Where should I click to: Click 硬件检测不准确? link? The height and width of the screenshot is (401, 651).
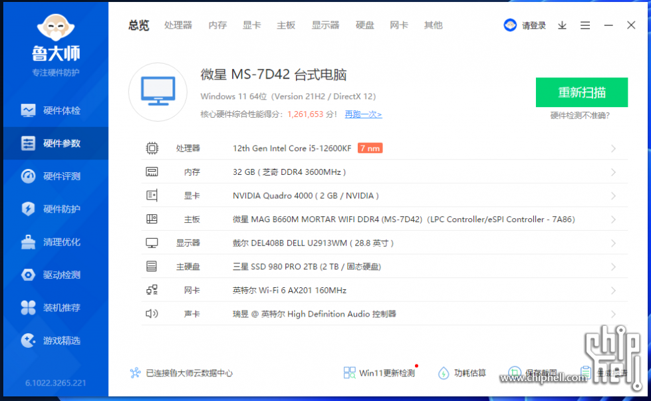(x=580, y=116)
